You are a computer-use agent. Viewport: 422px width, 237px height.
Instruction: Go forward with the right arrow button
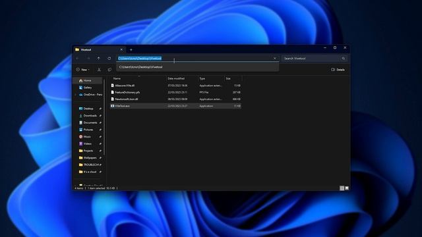point(88,59)
